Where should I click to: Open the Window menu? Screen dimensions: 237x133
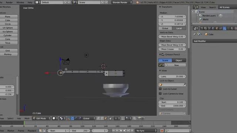(x=20, y=3)
